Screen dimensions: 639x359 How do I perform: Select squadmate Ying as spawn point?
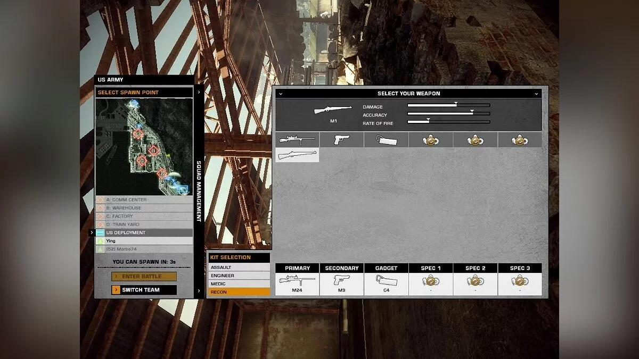[144, 241]
